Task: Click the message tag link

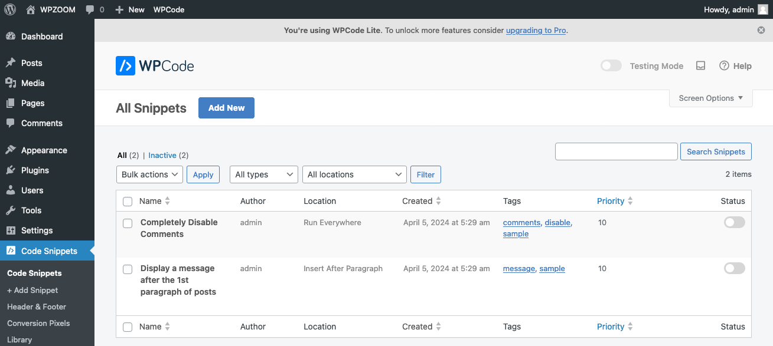Action: click(x=518, y=268)
